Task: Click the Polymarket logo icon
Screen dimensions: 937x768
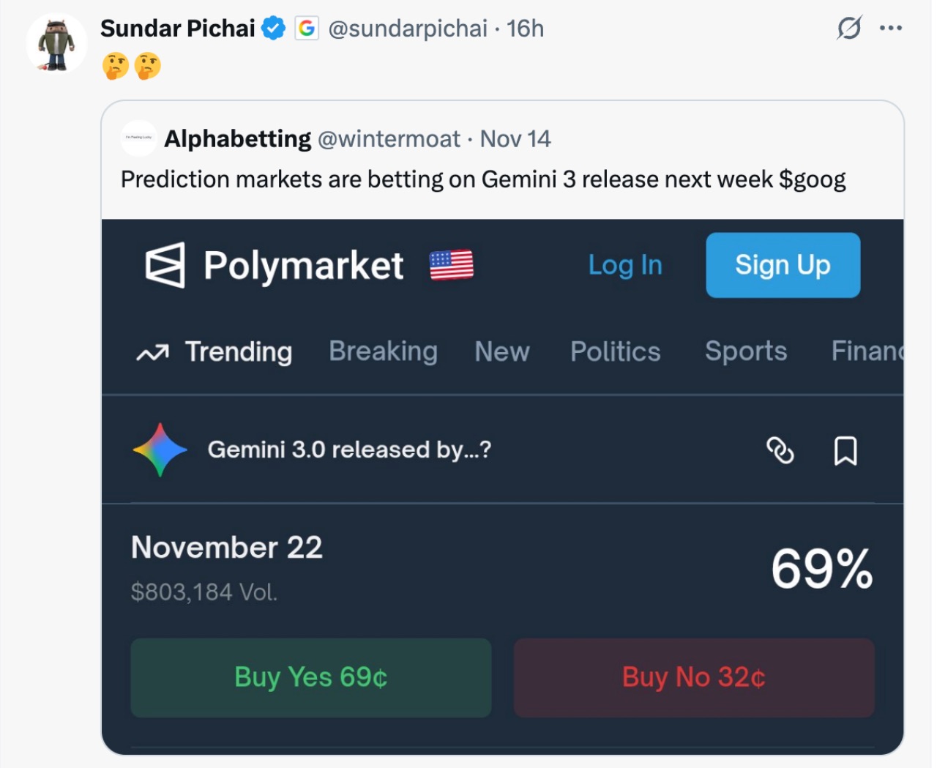Action: coord(165,265)
